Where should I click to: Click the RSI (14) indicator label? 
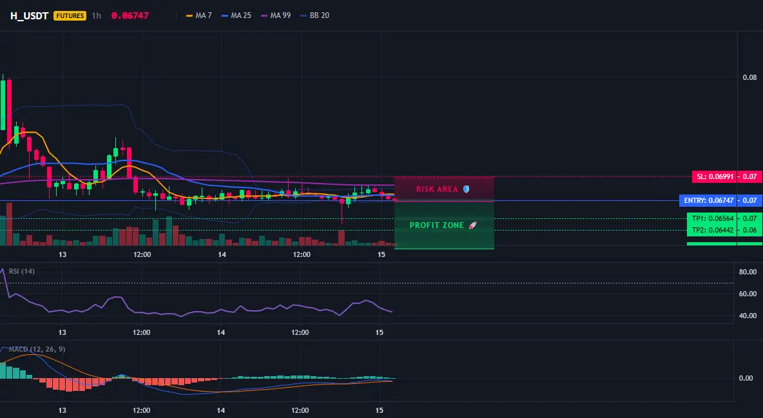pyautogui.click(x=22, y=271)
